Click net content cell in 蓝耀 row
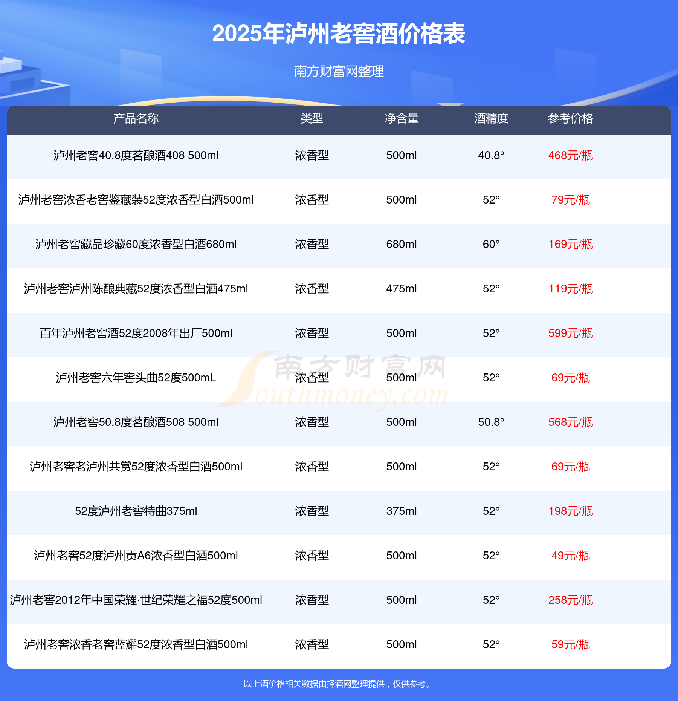 tap(402, 644)
